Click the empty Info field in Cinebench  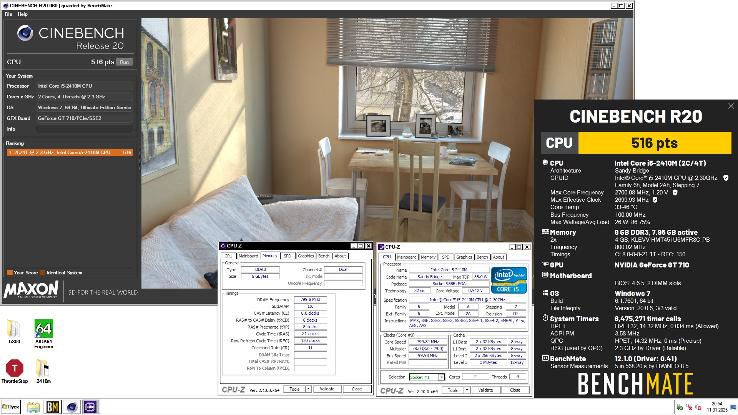pyautogui.click(x=85, y=129)
